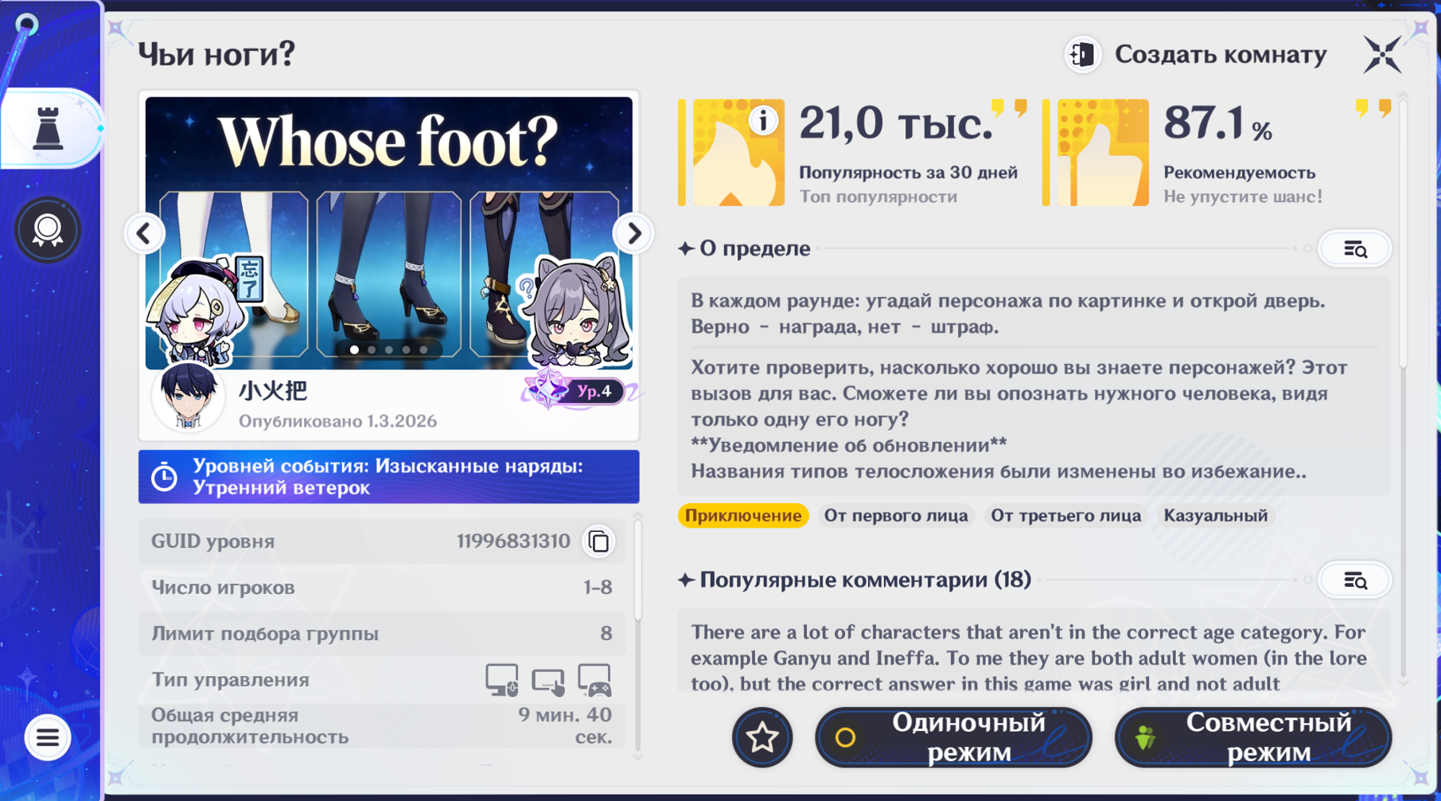Open the award badge sidebar section

click(x=48, y=230)
